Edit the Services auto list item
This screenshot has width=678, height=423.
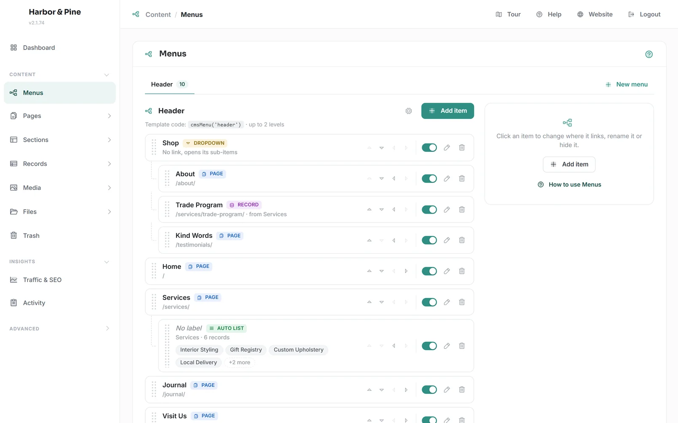click(x=447, y=346)
